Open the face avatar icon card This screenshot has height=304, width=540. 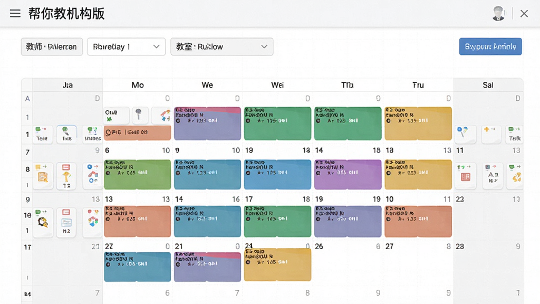coord(43,222)
